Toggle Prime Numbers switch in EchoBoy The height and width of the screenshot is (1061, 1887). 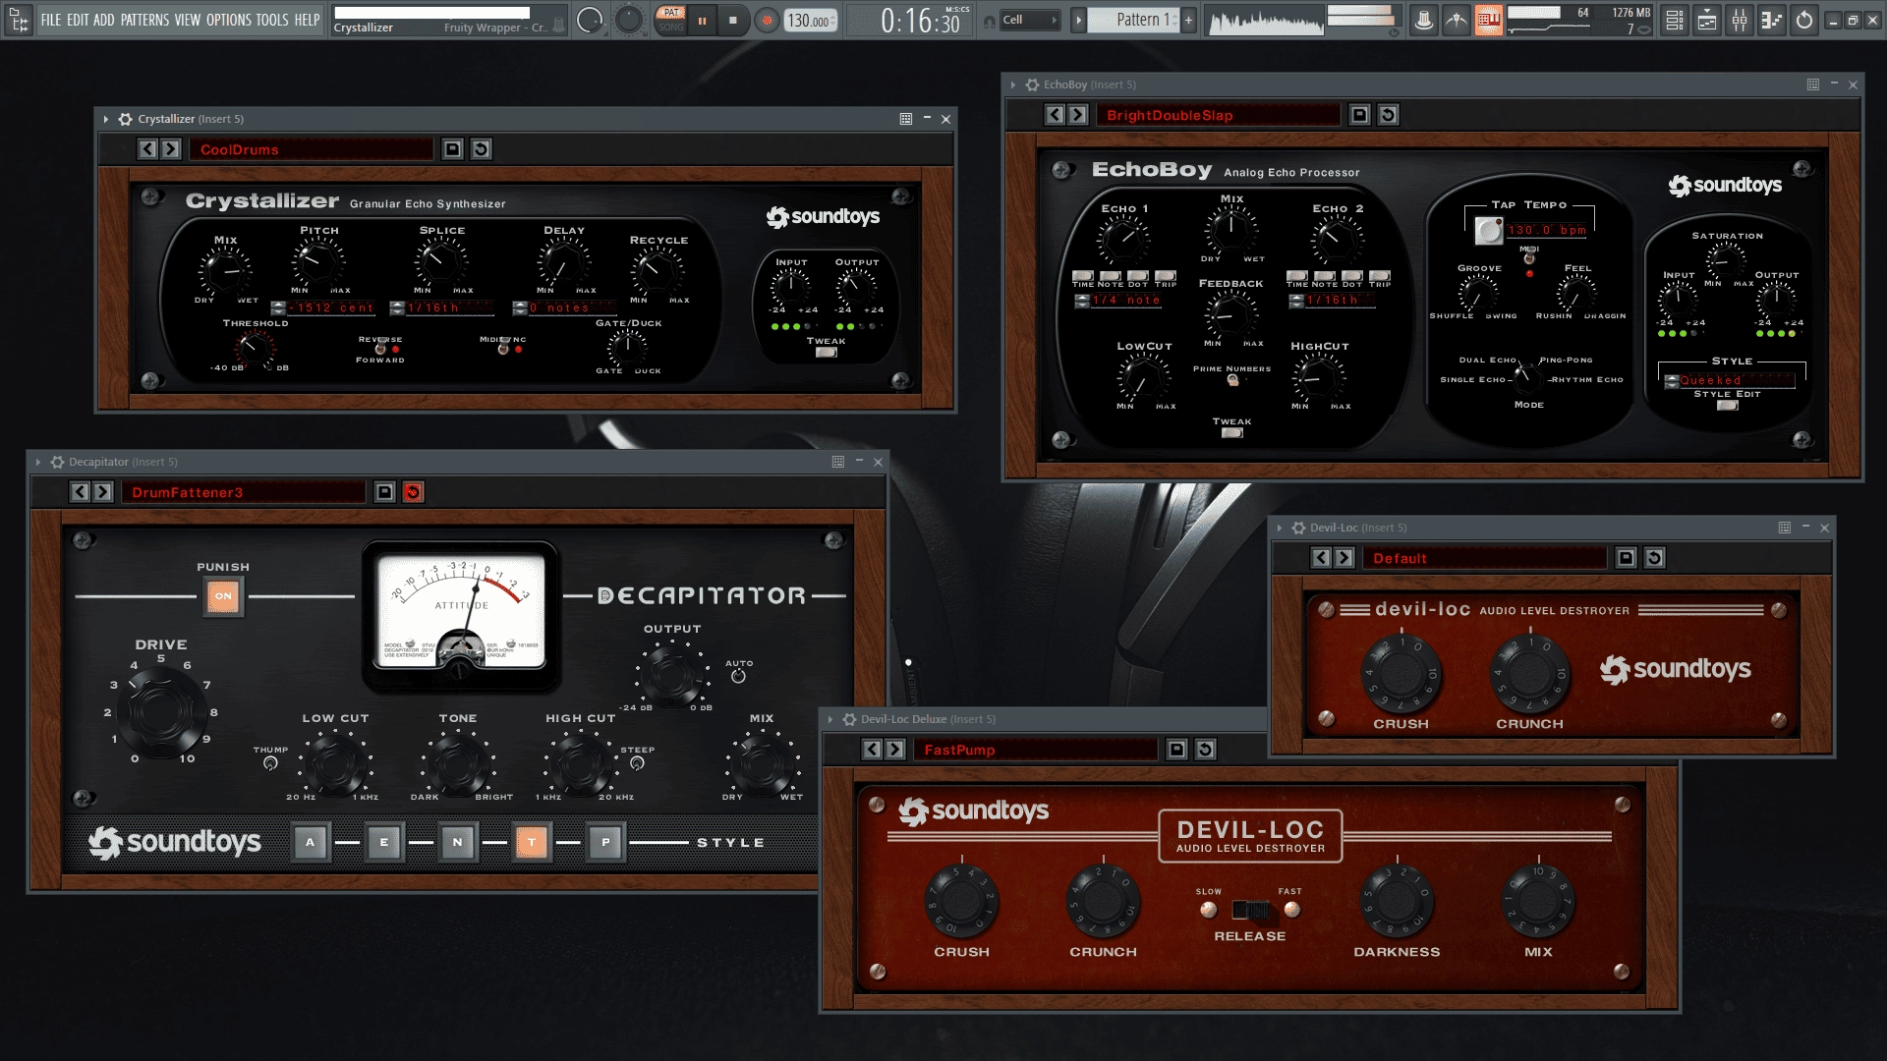(x=1232, y=380)
